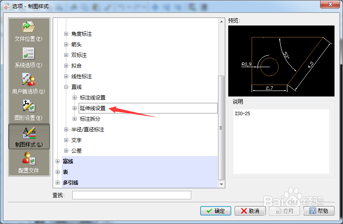Open the 文件位置 (File Locations) section
The height and width of the screenshot is (224, 343).
tap(28, 31)
